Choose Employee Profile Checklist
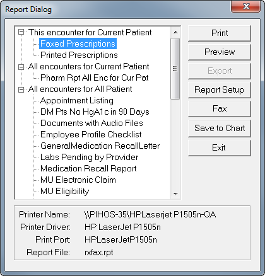This screenshot has height=276, width=265. [x=91, y=134]
